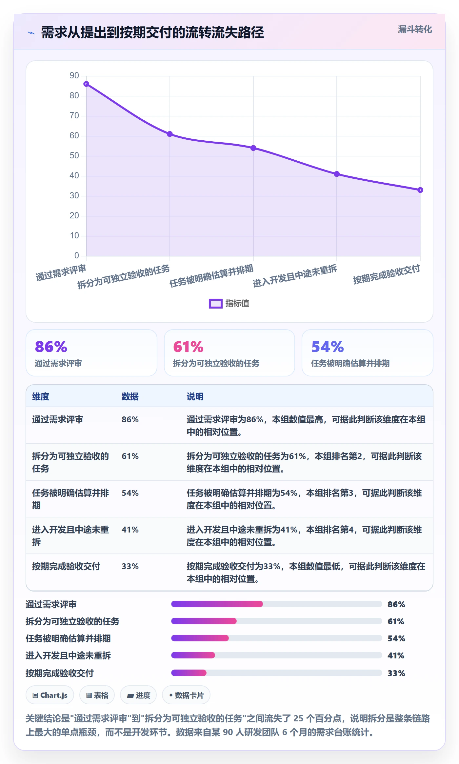Click the Chart.js chip
This screenshot has width=459, height=764.
pos(50,695)
